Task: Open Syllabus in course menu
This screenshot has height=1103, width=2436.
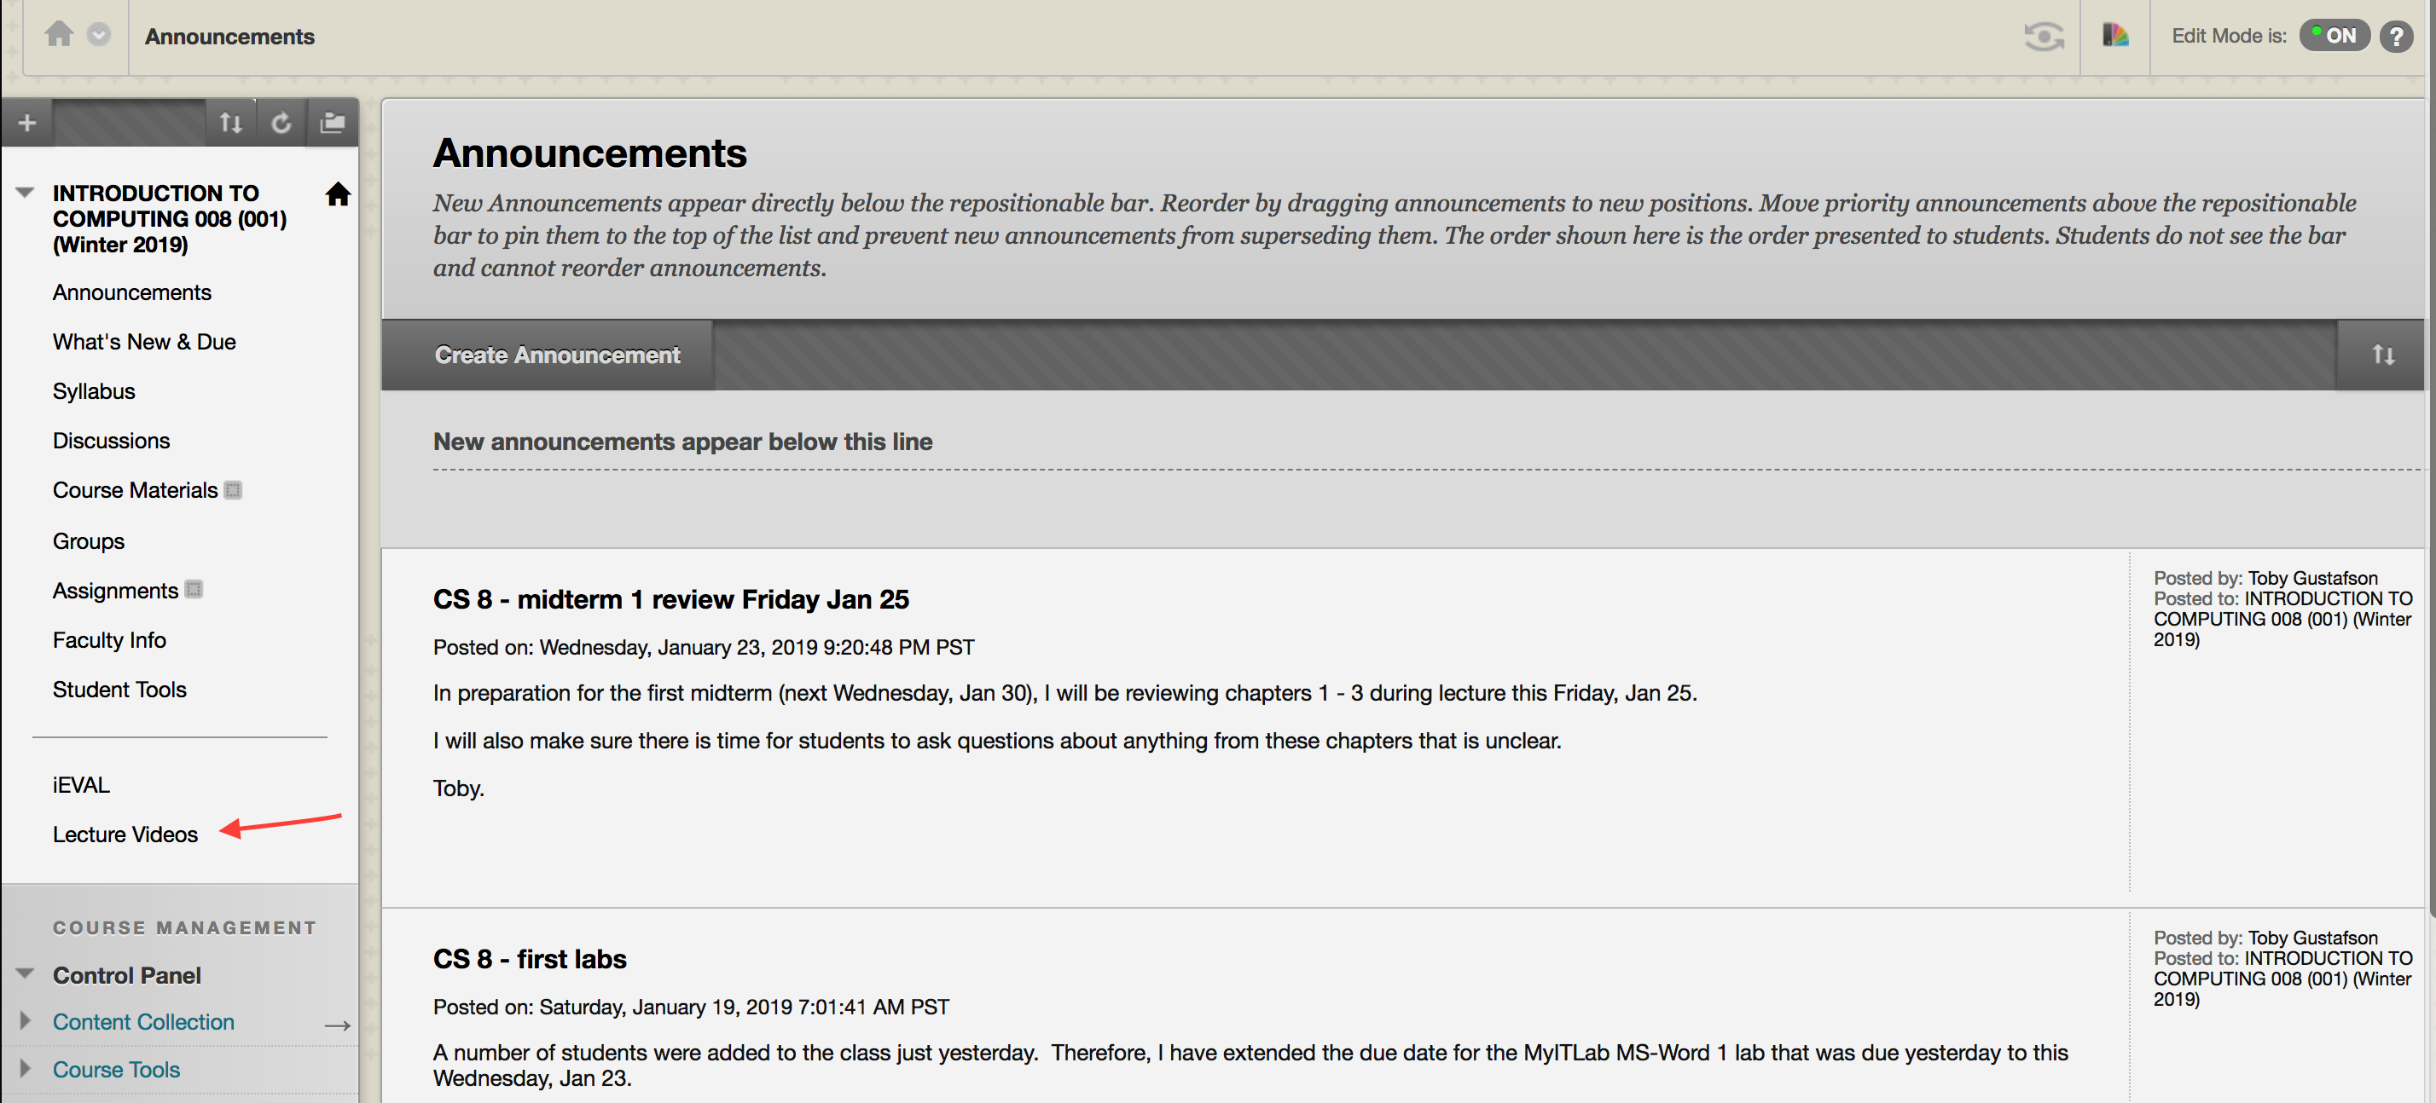Action: tap(94, 391)
